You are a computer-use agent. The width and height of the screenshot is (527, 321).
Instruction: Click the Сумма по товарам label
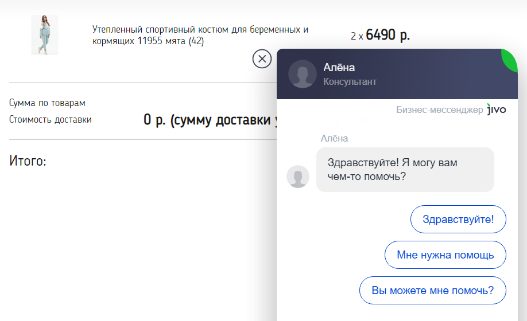click(47, 103)
